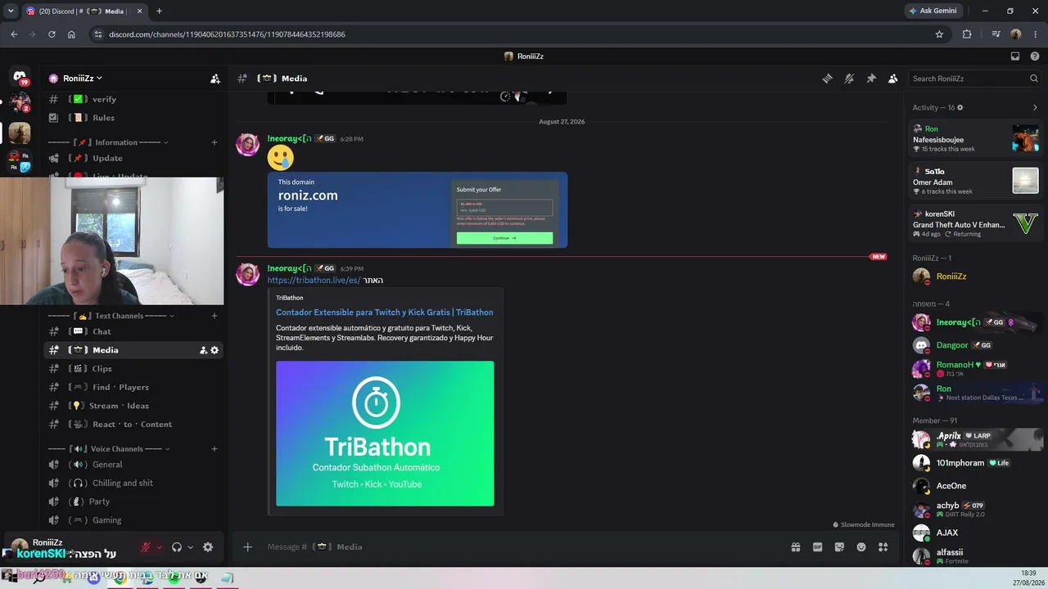
Task: Open microphone input options arrow
Action: 159,547
